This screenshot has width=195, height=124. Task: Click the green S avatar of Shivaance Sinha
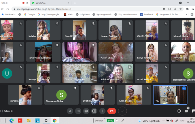(61, 95)
